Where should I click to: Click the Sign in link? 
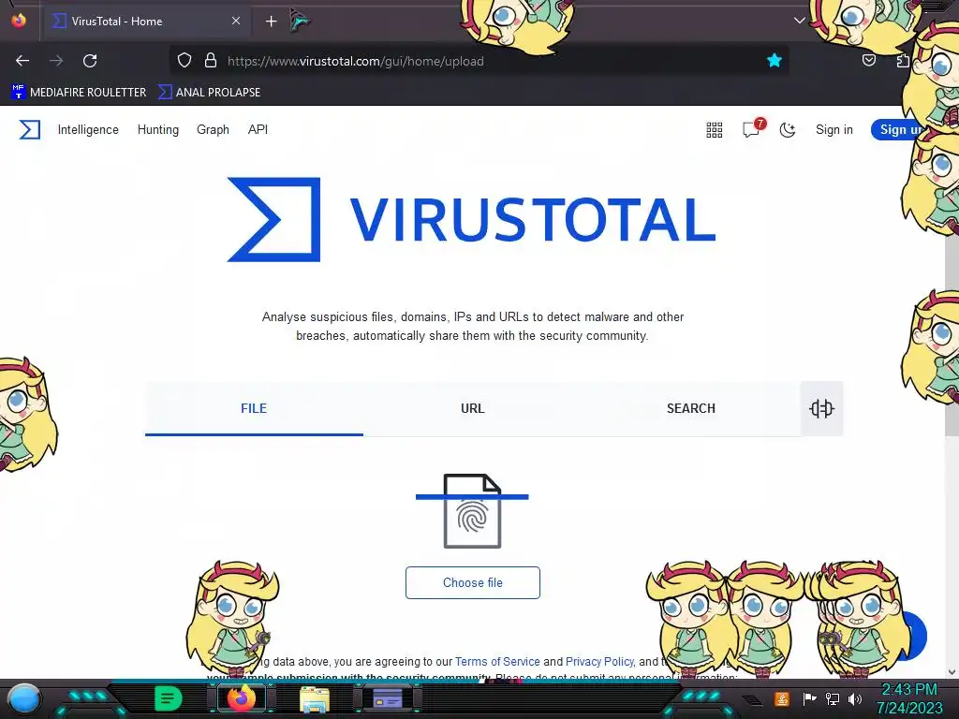[834, 129]
